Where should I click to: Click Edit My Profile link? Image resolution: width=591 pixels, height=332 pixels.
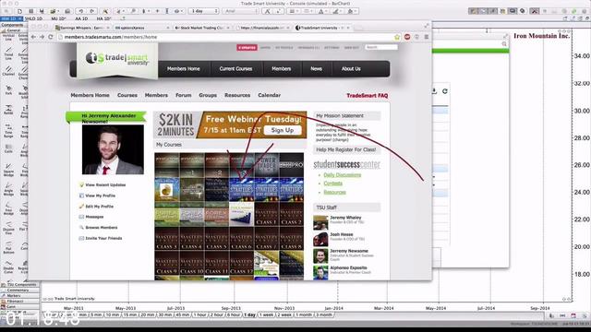[99, 207]
